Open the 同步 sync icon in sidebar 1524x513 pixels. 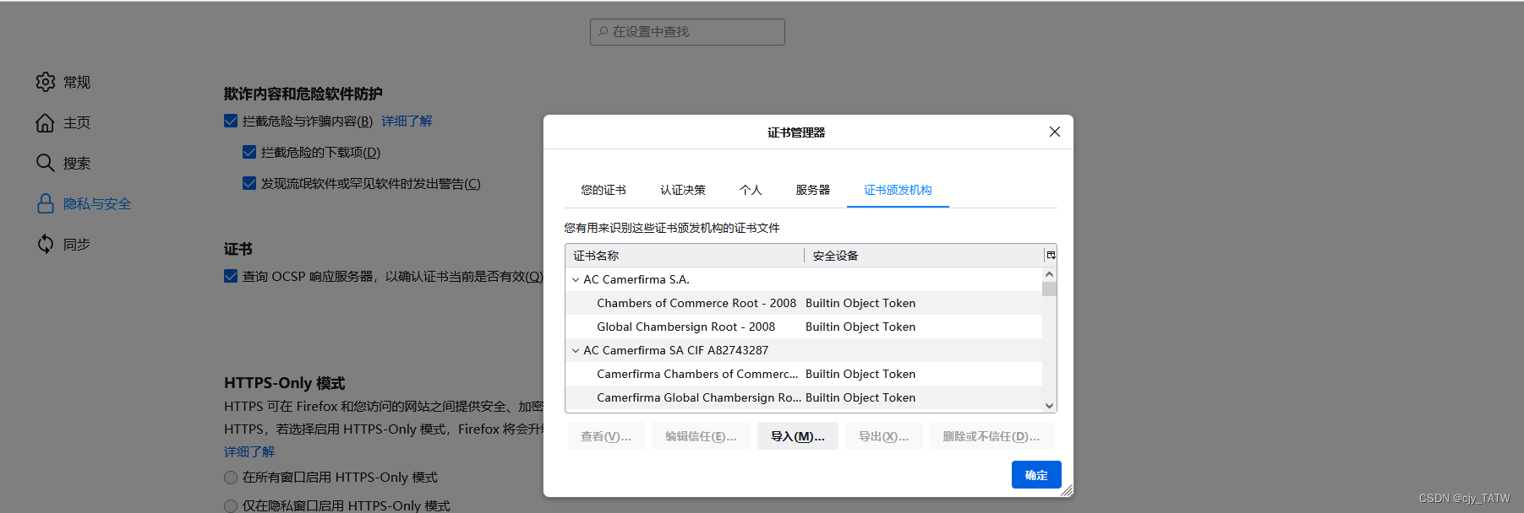[46, 244]
